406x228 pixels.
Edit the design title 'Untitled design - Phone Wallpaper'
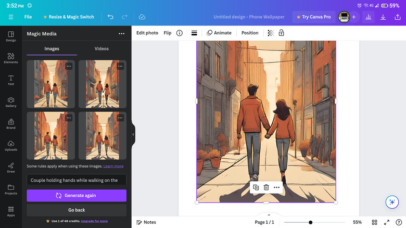click(249, 17)
